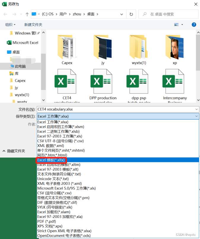Choose OpenDocument 电子表格(*.ods) format
Screen dimensions: 200x239
pyautogui.click(x=118, y=235)
